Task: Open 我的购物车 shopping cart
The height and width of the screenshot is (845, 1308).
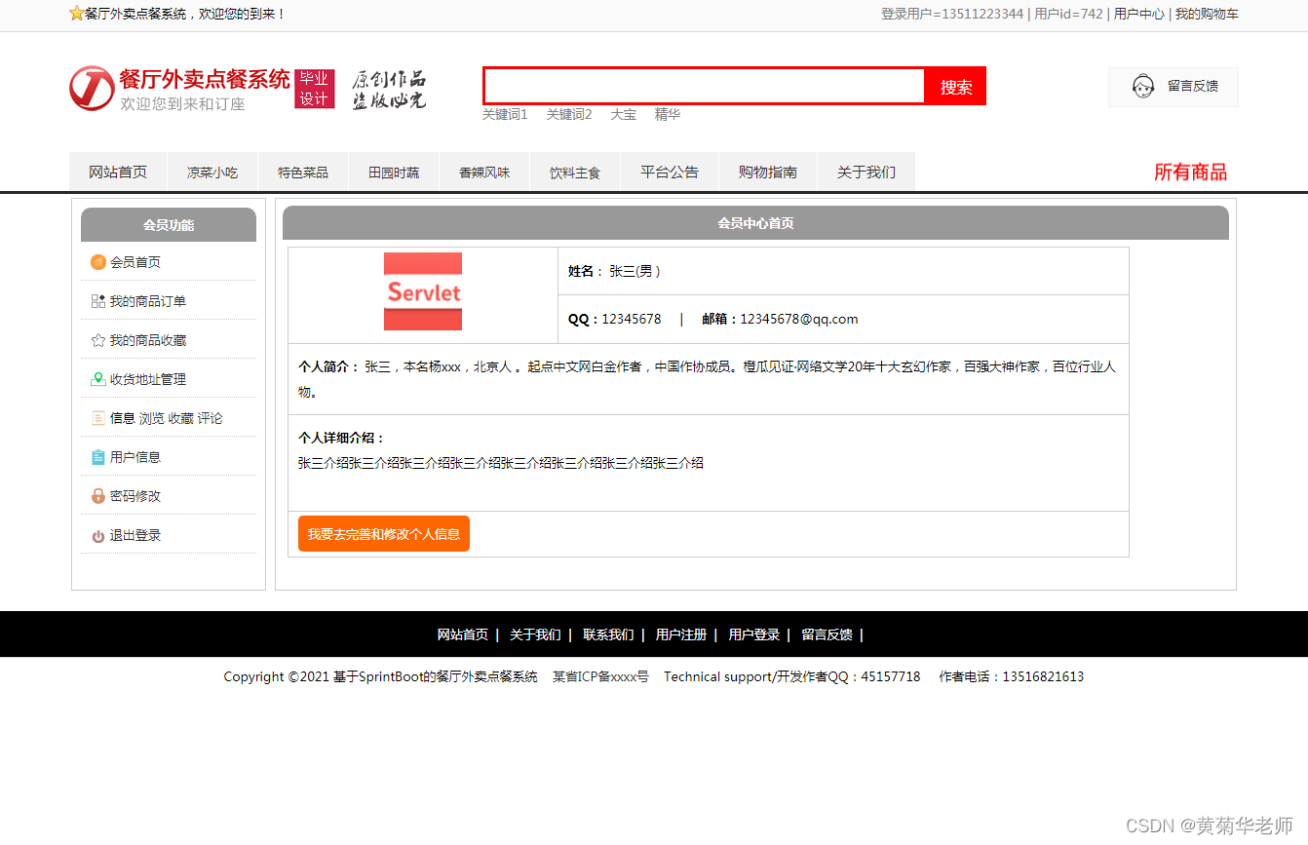Action: [1209, 14]
